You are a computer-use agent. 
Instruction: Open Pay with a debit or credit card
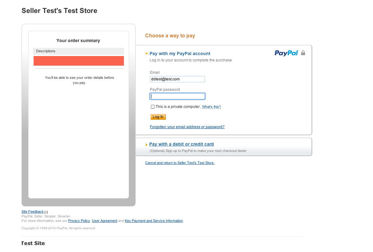[x=181, y=144]
